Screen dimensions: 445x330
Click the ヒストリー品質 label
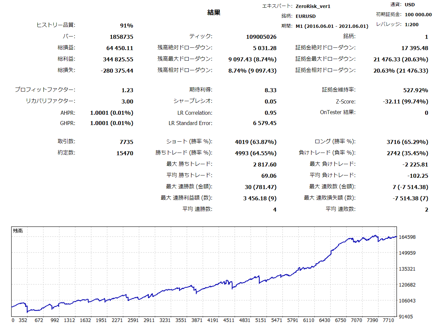56,25
